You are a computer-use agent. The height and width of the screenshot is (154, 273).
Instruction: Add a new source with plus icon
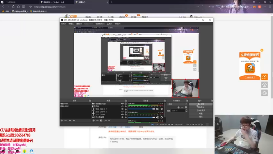tap(94, 120)
